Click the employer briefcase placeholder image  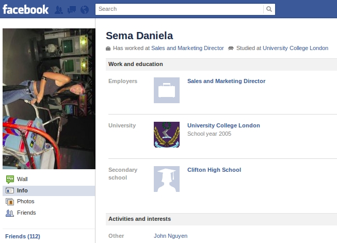(167, 90)
